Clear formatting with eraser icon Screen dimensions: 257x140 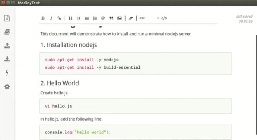[131, 18]
